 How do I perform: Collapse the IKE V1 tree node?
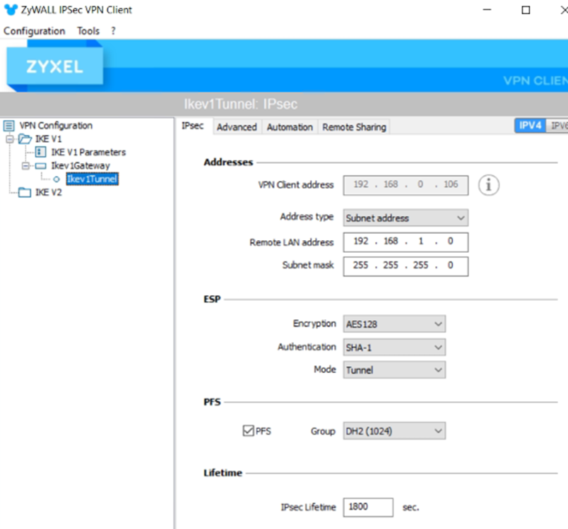click(x=10, y=139)
